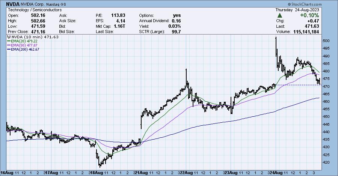Click the Bid Size label
Image resolution: width=338 pixels, height=176 pixels.
pyautogui.click(x=67, y=32)
